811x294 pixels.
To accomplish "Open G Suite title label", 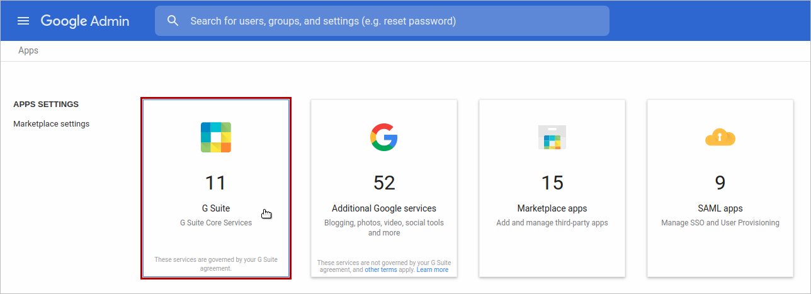I will [x=216, y=208].
